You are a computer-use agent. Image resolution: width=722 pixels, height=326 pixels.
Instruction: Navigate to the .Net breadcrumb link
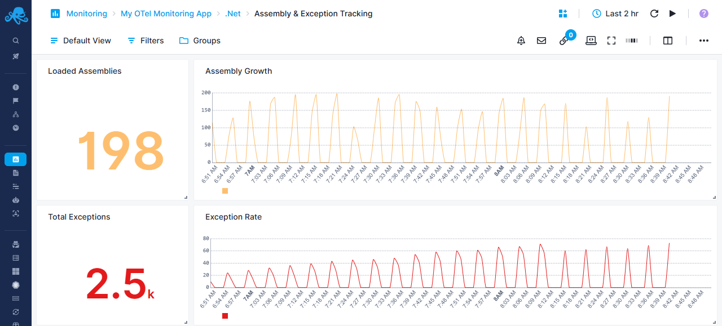(x=232, y=13)
